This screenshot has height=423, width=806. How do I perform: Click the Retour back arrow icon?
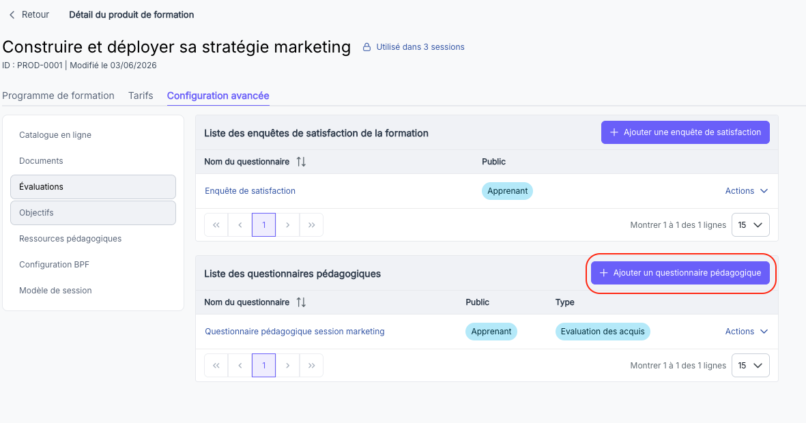point(12,15)
